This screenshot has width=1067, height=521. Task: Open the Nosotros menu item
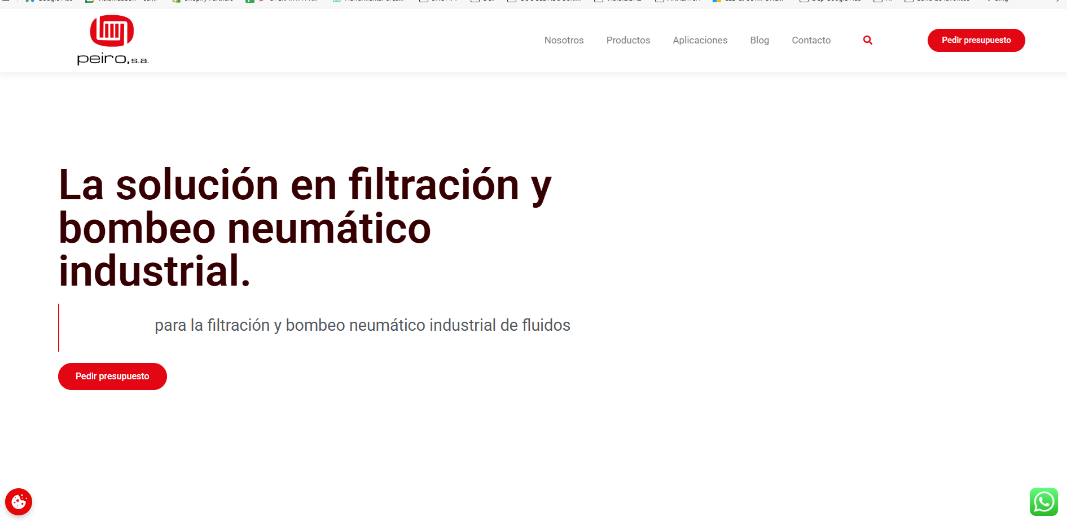564,40
